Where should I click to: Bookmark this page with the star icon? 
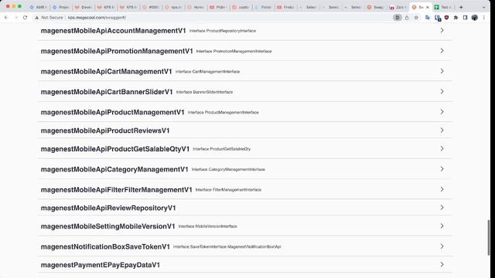(416, 18)
